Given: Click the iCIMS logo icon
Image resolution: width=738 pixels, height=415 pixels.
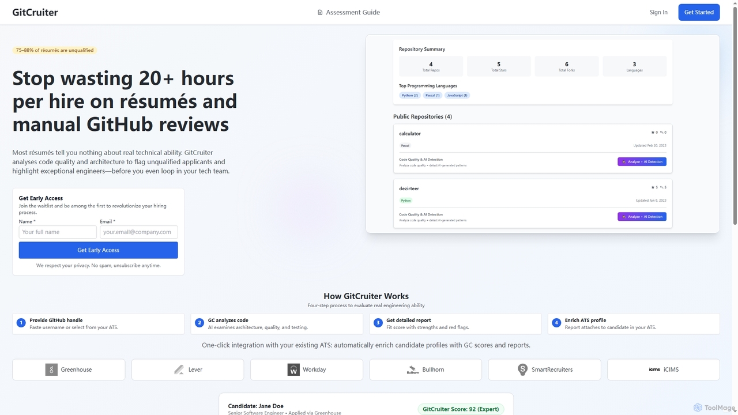Looking at the screenshot, I should click(x=654, y=369).
